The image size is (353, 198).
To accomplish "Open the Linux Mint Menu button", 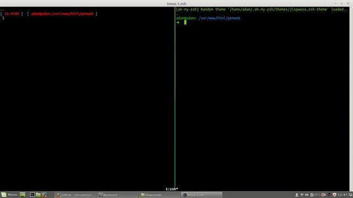I will tap(9, 195).
